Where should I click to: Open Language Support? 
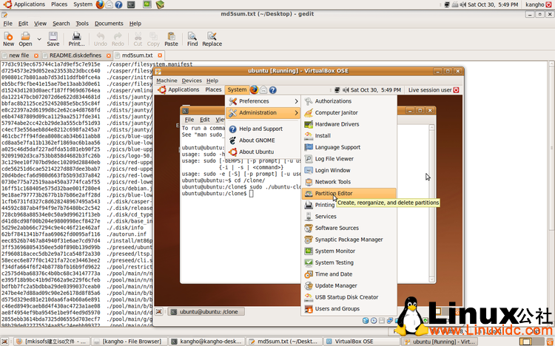tap(349, 147)
